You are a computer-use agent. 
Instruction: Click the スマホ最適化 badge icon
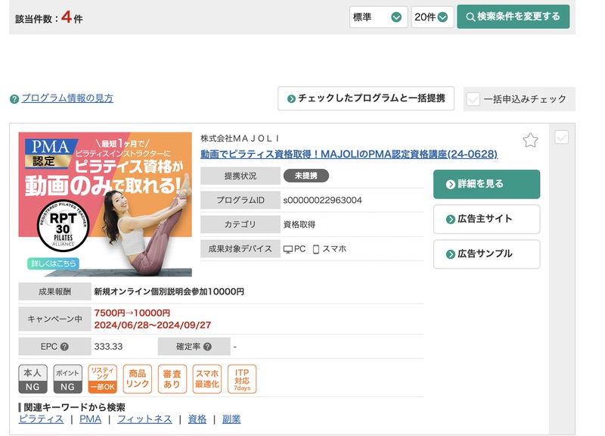tap(207, 379)
